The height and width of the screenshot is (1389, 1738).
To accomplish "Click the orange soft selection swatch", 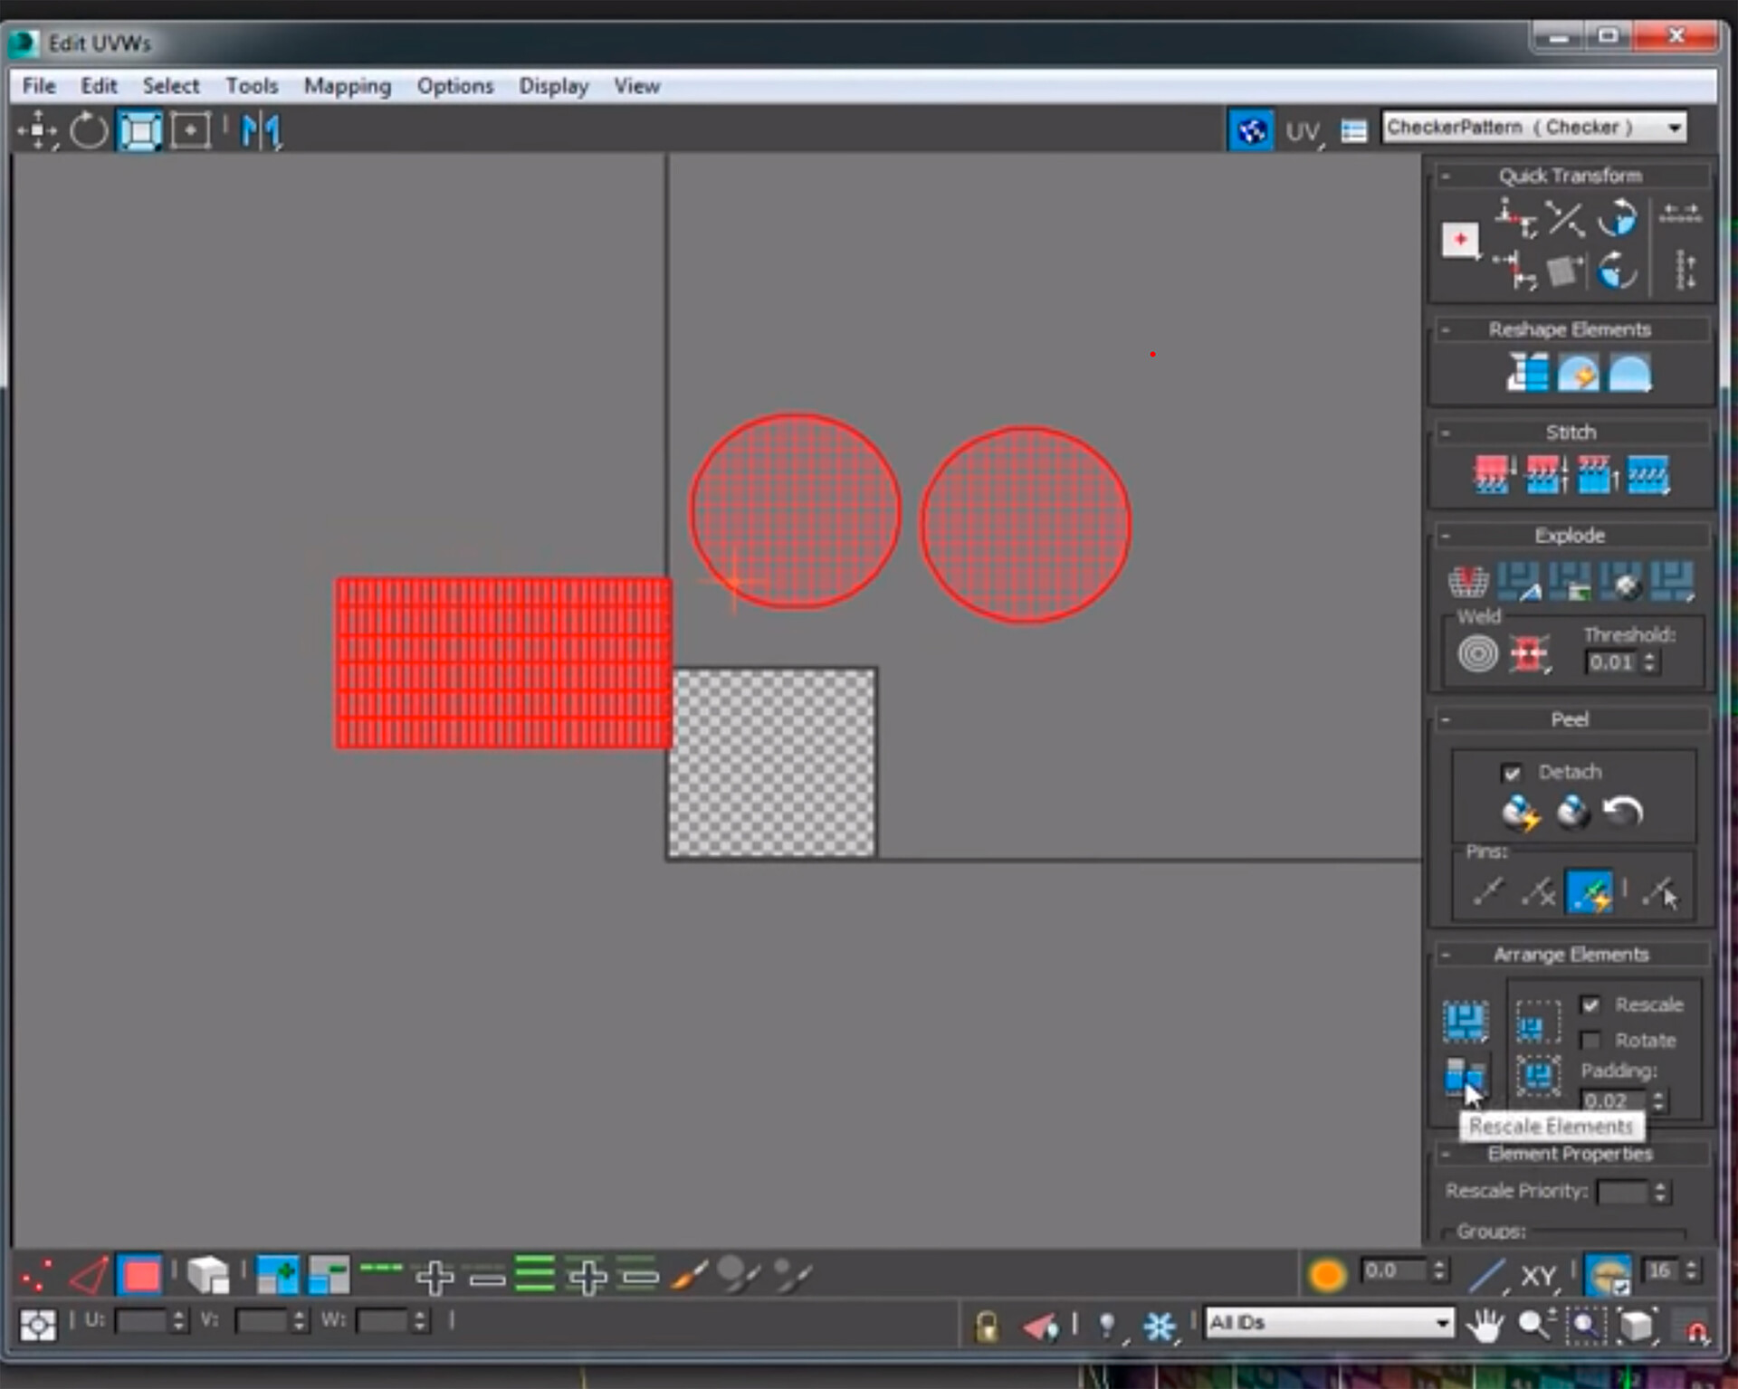I will [x=1326, y=1274].
